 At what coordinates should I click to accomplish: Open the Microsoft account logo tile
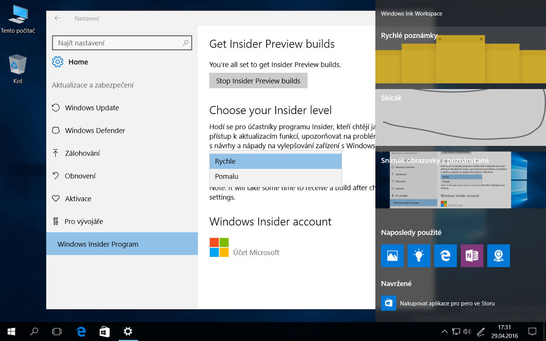click(219, 247)
